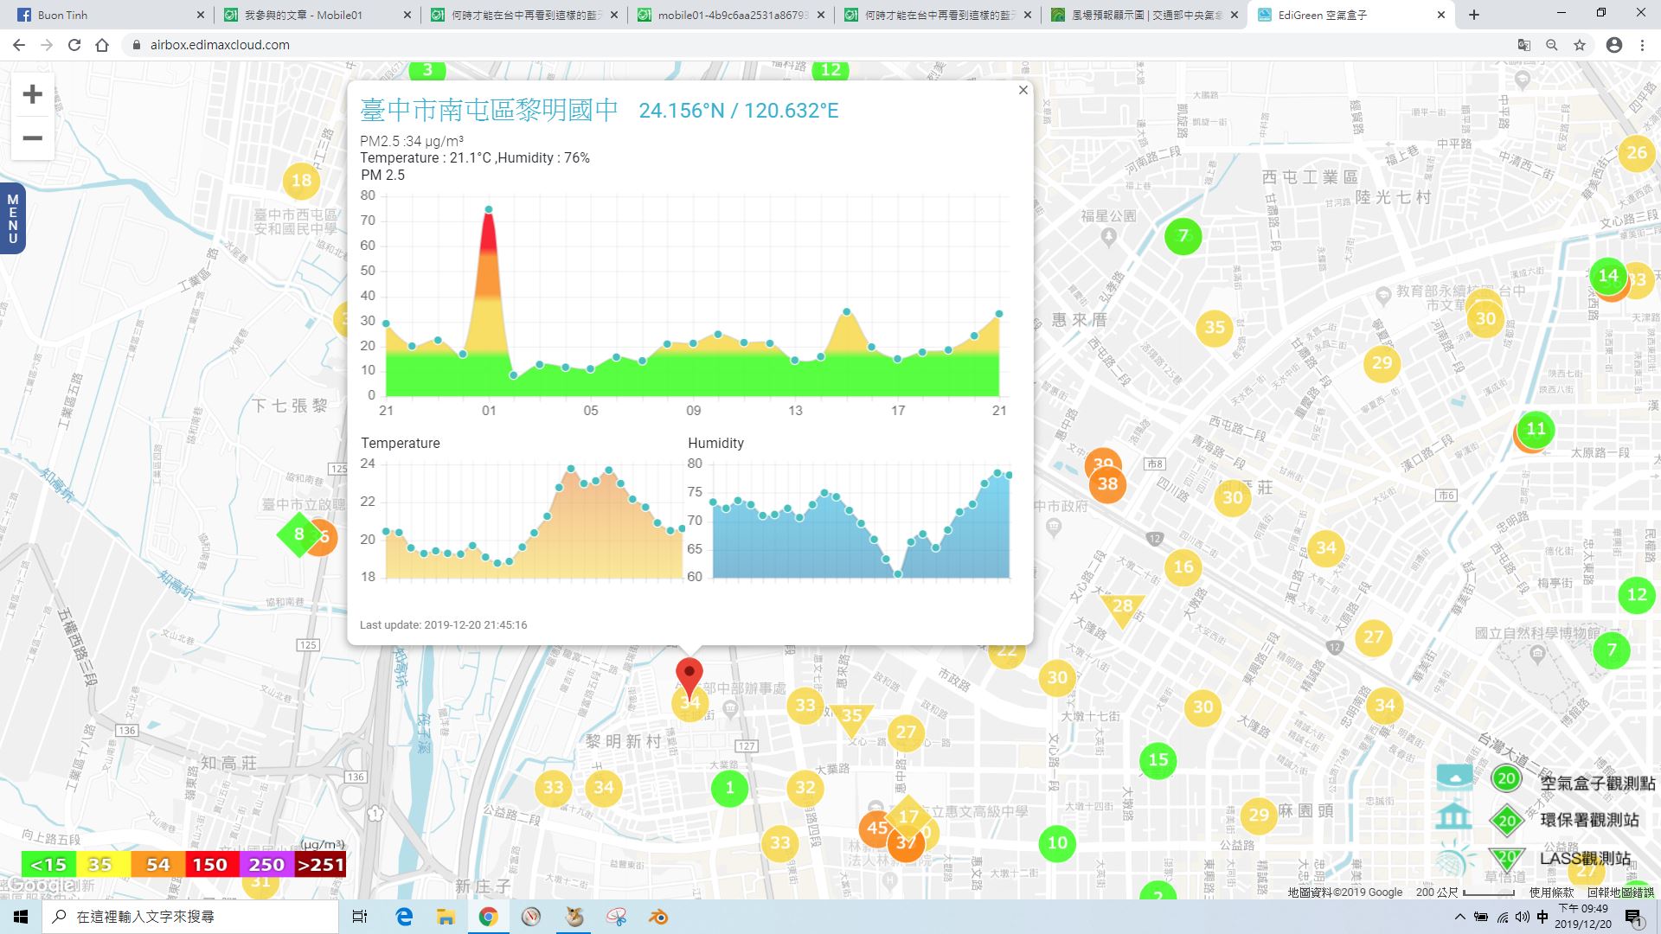Go to browser home page
The image size is (1661, 934).
click(x=102, y=45)
